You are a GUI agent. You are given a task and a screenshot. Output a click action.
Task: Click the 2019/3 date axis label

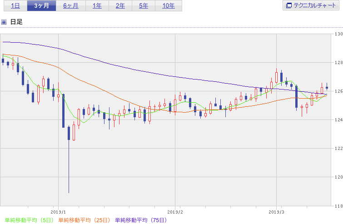(276, 212)
